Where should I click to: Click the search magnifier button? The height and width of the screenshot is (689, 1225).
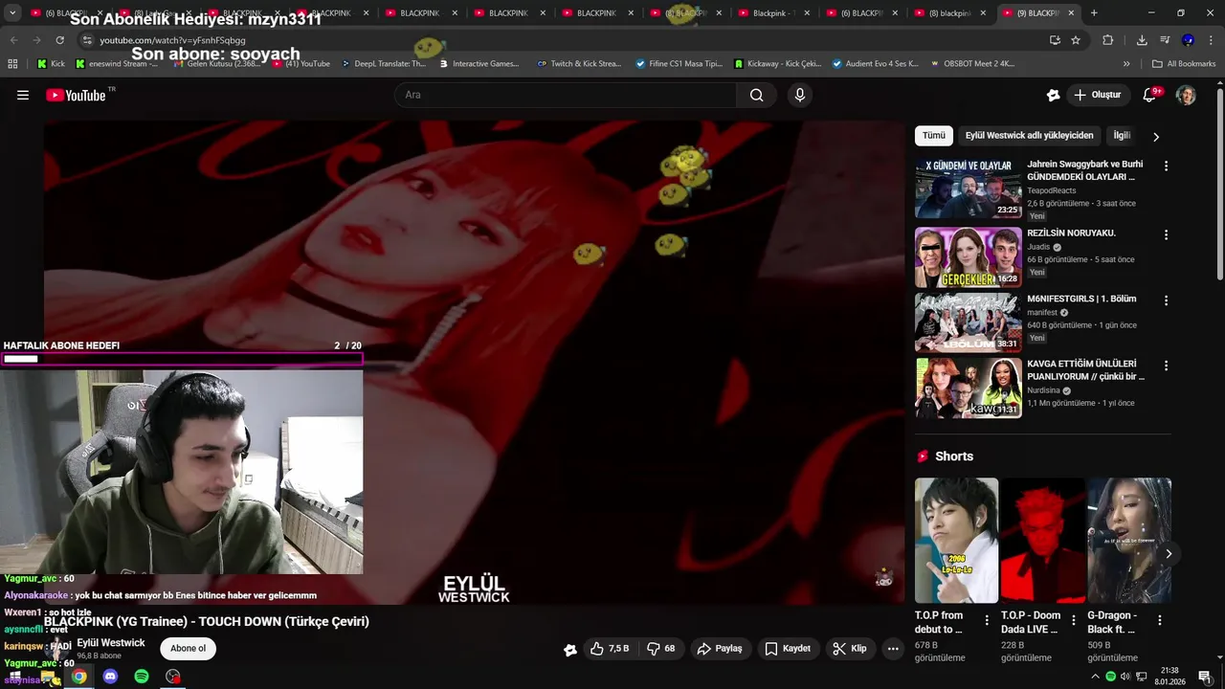[x=756, y=95]
